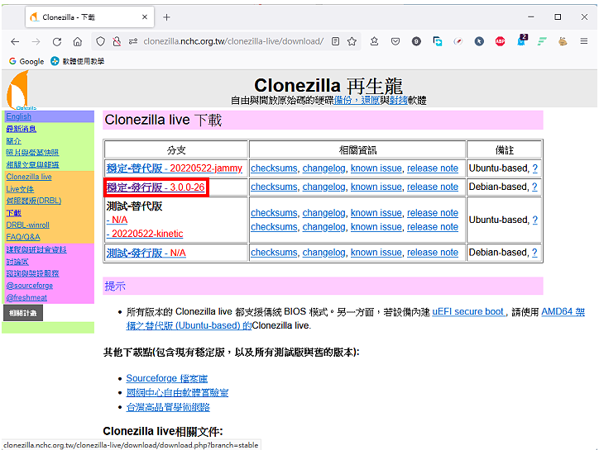Click the 相關計畫 button

[x=23, y=313]
